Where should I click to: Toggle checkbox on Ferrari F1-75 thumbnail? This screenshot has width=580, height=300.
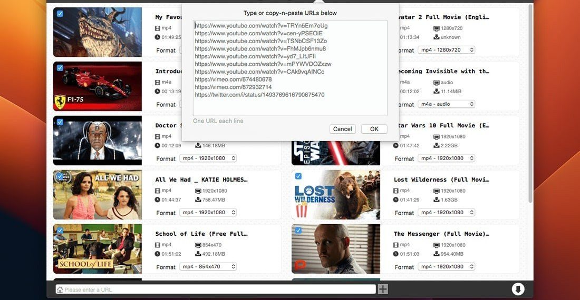(60, 68)
